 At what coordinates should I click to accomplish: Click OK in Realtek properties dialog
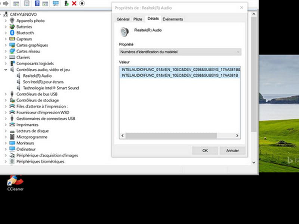tap(205, 150)
